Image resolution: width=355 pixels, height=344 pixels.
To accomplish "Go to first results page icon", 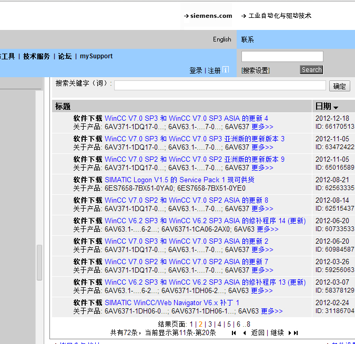I will [234, 333].
